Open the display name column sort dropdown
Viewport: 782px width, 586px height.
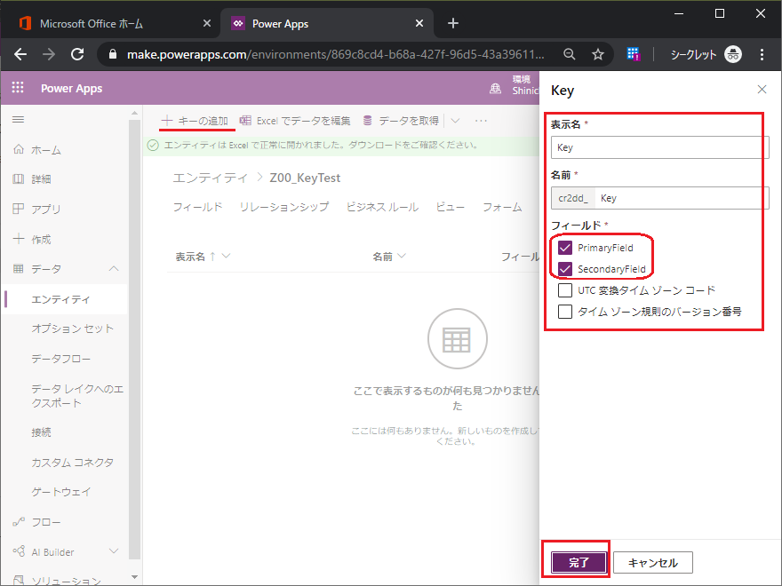[227, 256]
